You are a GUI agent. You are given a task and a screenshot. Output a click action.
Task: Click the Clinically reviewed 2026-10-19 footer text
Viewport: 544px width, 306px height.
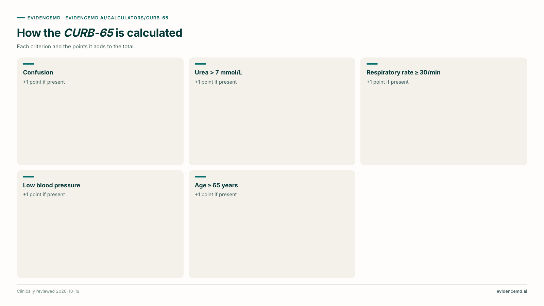48,291
